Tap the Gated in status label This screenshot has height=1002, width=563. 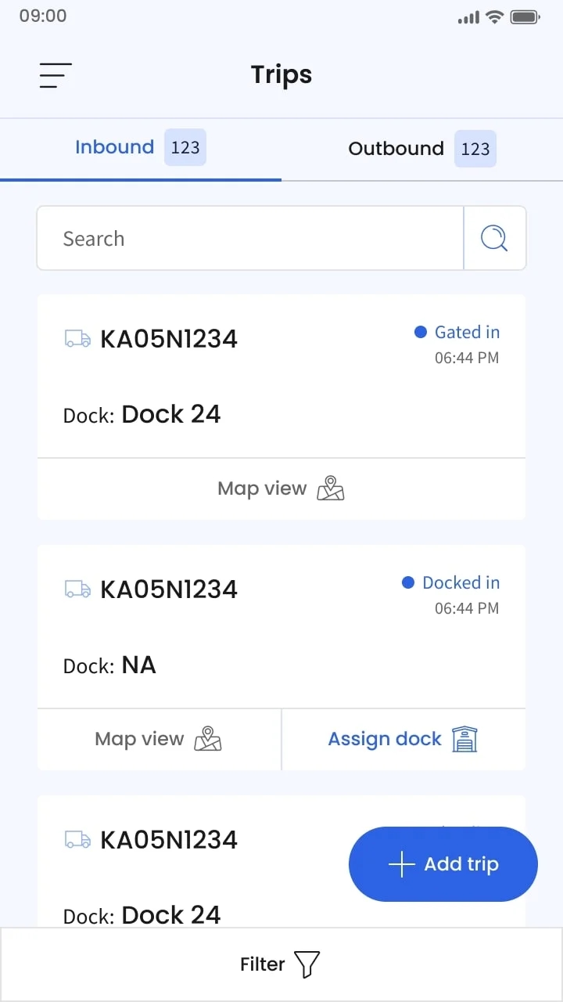click(467, 332)
